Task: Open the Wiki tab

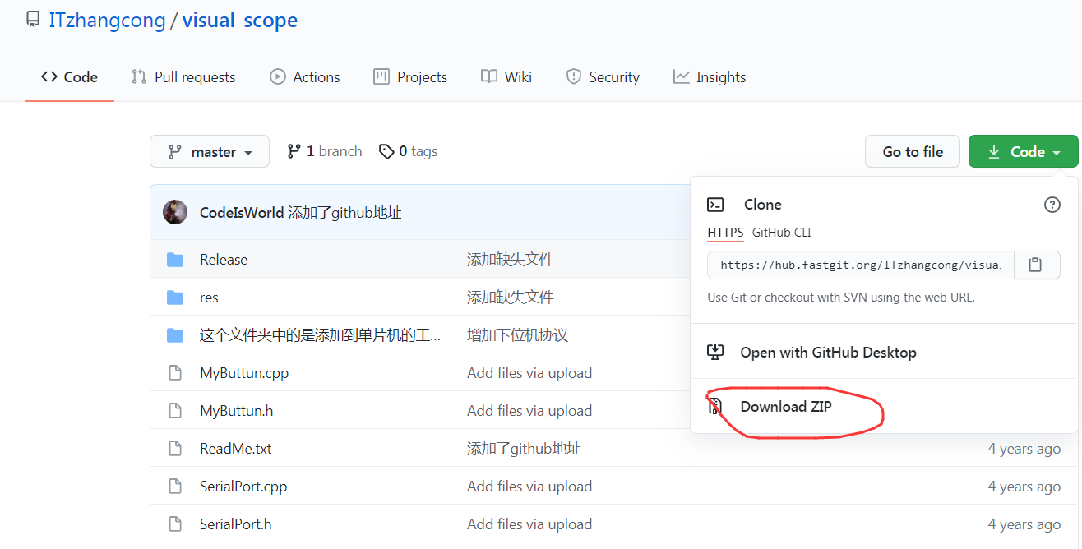Action: coord(506,77)
